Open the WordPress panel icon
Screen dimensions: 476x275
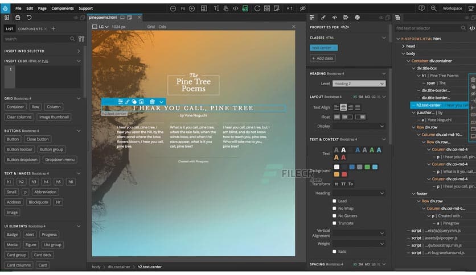tap(358, 18)
